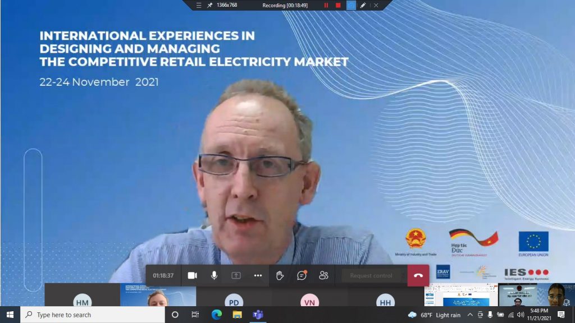The image size is (575, 323).
Task: Show hidden system tray icons
Action: [470, 315]
